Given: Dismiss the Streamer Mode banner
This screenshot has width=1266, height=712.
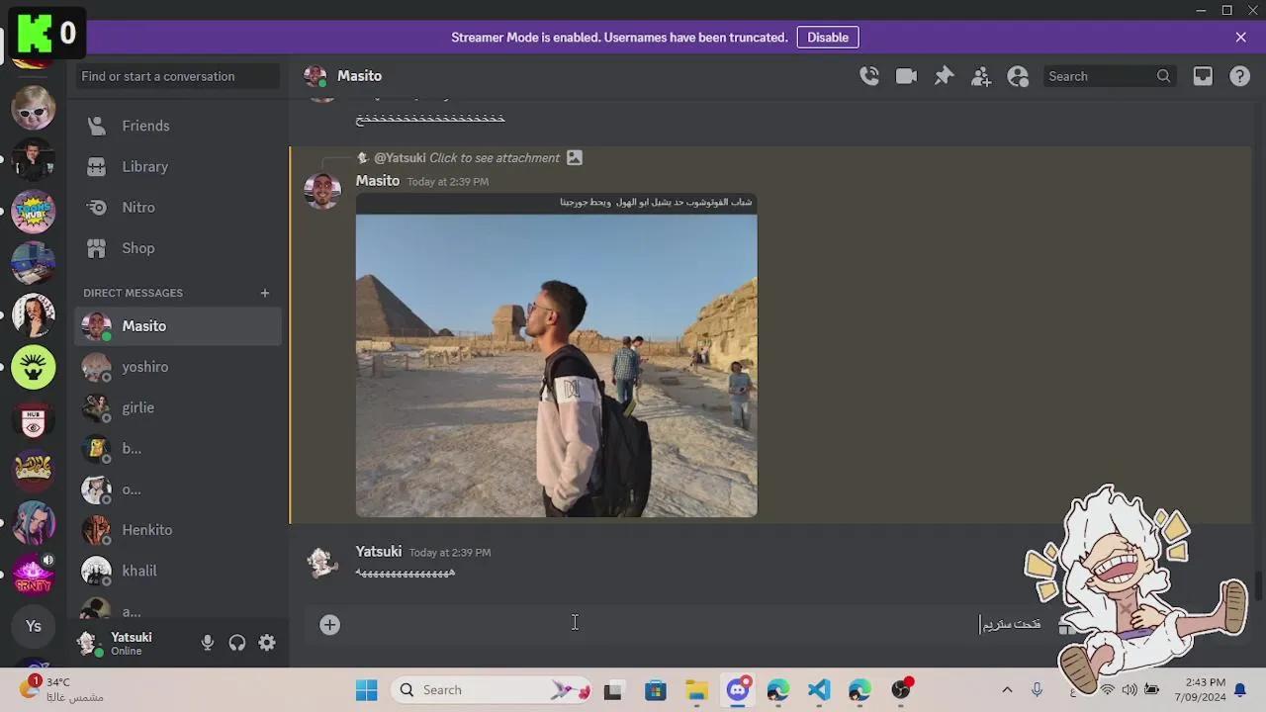Looking at the screenshot, I should 1241,38.
